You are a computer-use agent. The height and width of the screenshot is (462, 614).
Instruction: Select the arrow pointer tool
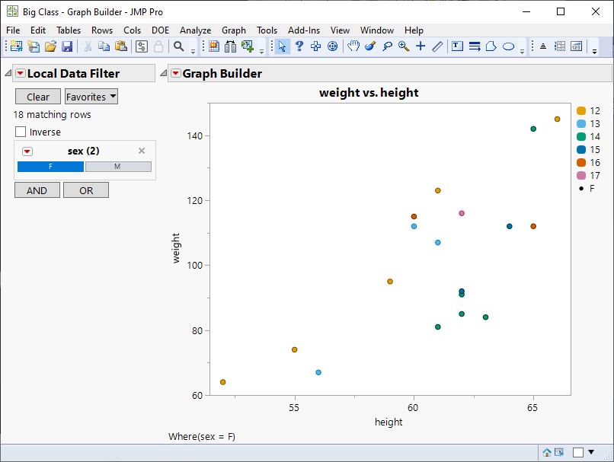click(283, 46)
